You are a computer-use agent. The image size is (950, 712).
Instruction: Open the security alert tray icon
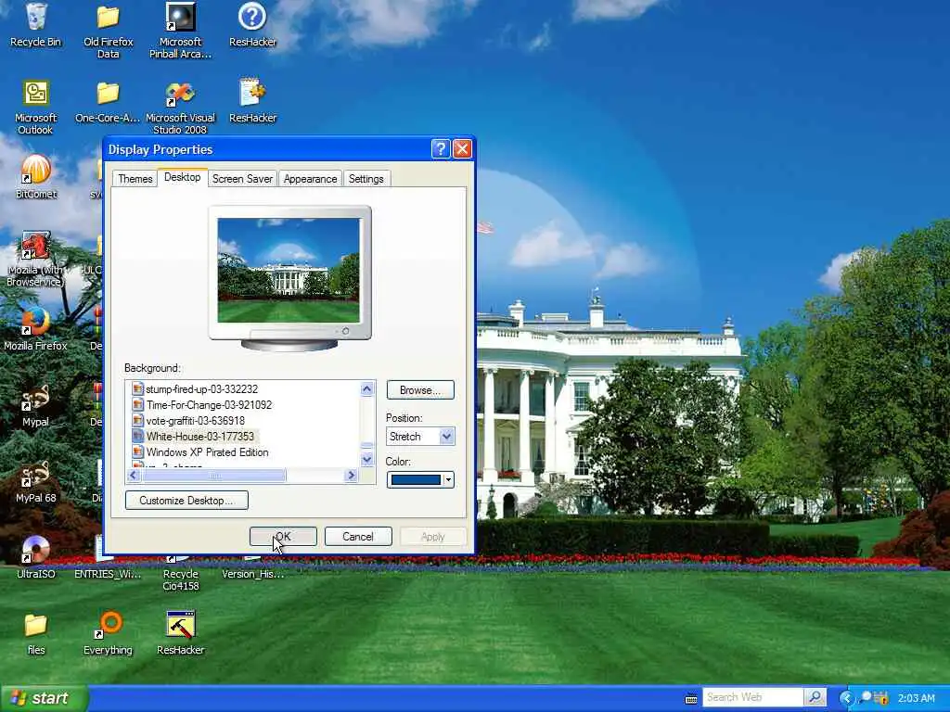click(882, 698)
